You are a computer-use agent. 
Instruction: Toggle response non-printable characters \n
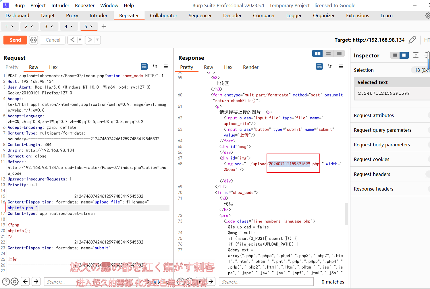pyautogui.click(x=330, y=66)
